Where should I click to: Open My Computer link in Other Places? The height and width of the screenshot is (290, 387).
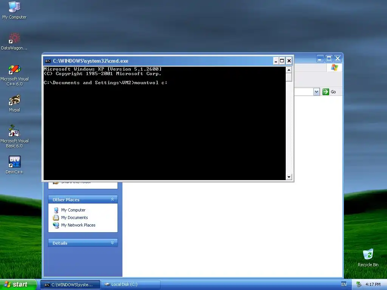tap(73, 210)
